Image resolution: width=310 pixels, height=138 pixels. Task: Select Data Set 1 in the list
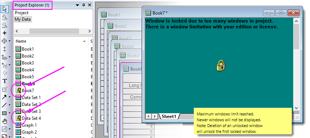point(31,98)
